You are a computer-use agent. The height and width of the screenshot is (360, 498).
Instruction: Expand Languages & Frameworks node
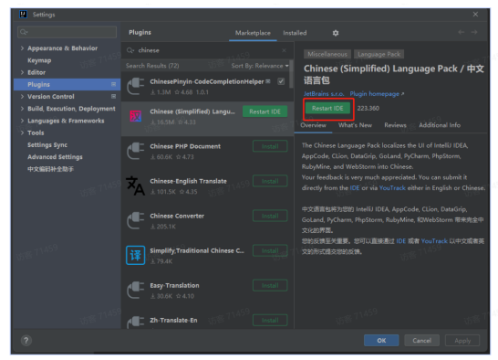point(22,121)
